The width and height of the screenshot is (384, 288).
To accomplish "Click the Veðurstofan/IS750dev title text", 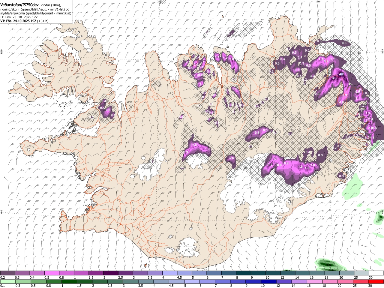I will pyautogui.click(x=19, y=4).
